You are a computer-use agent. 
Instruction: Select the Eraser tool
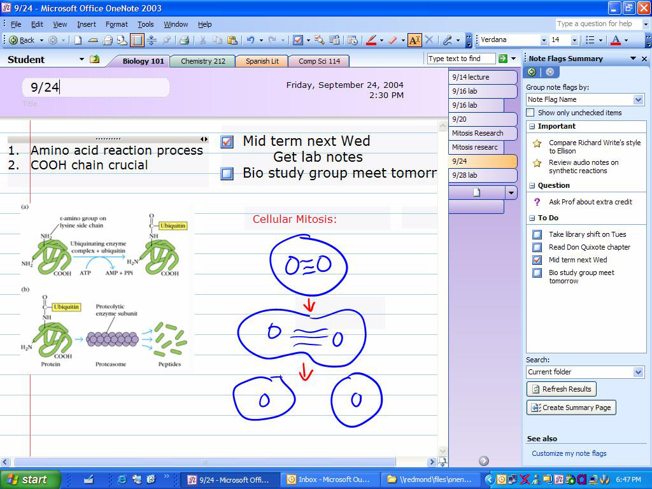click(392, 40)
